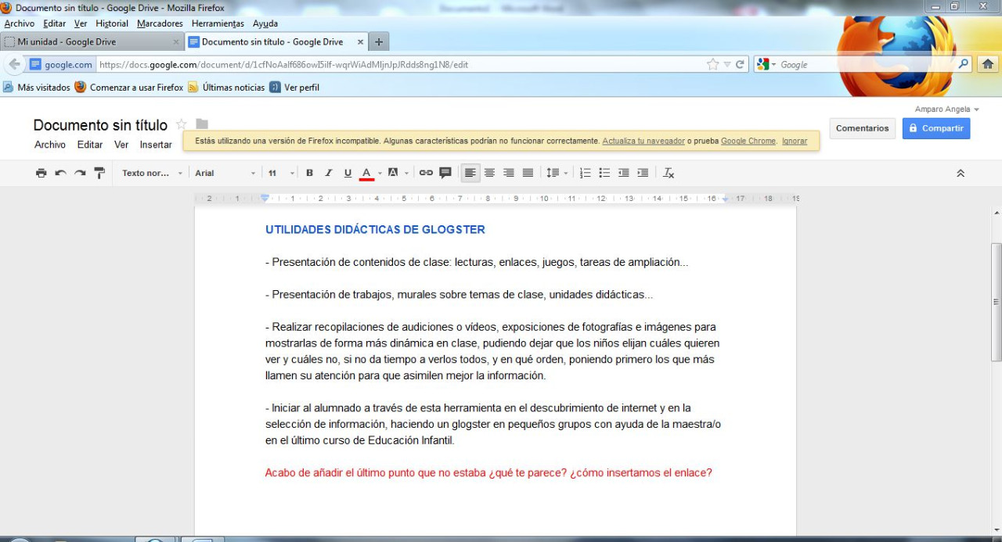Open the Google Docs Archivo menu below the title
Screen dimensions: 1002x542
click(50, 145)
